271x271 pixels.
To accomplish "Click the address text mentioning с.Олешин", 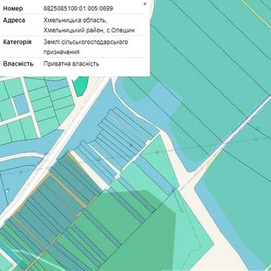I will tap(89, 25).
